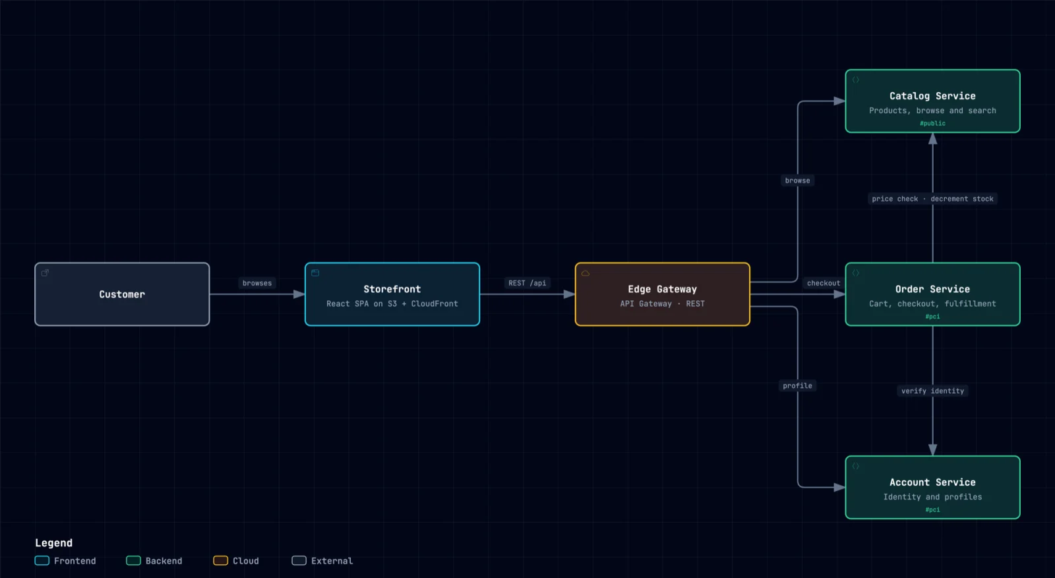The image size is (1055, 578).
Task: Click the "REST /api" edge label
Action: (x=527, y=283)
